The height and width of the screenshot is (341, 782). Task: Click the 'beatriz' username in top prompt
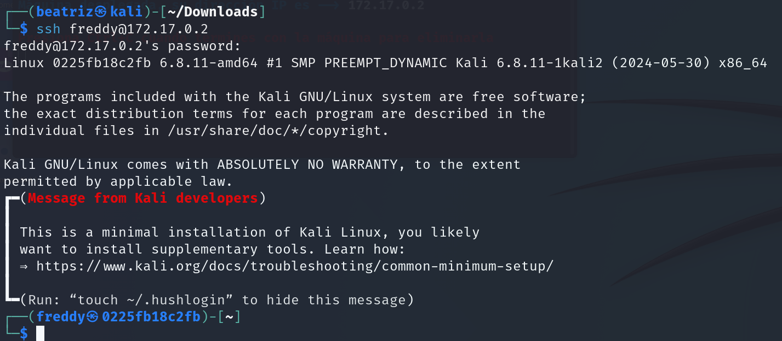click(65, 11)
